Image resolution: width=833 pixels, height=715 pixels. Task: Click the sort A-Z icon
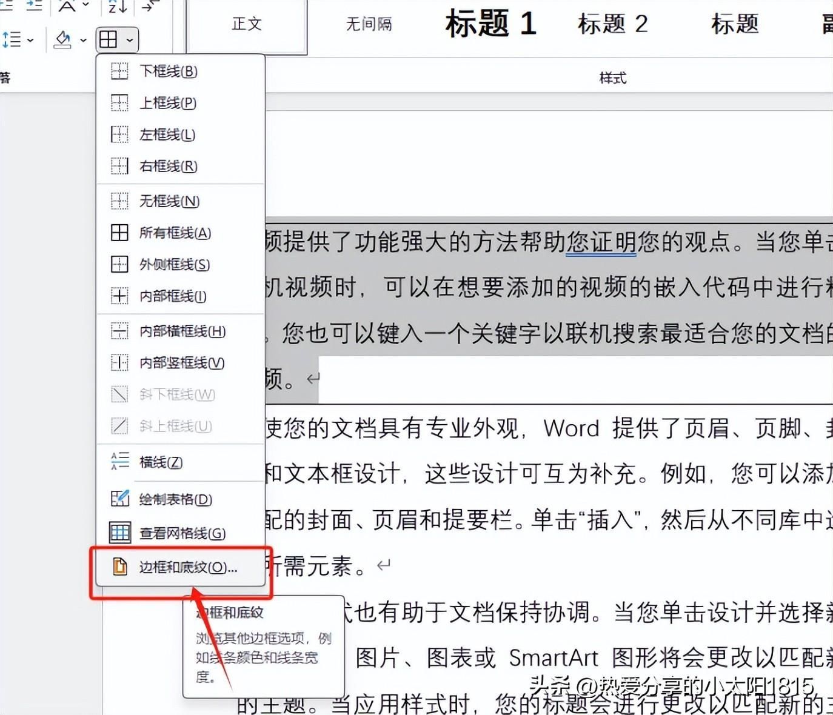click(117, 7)
